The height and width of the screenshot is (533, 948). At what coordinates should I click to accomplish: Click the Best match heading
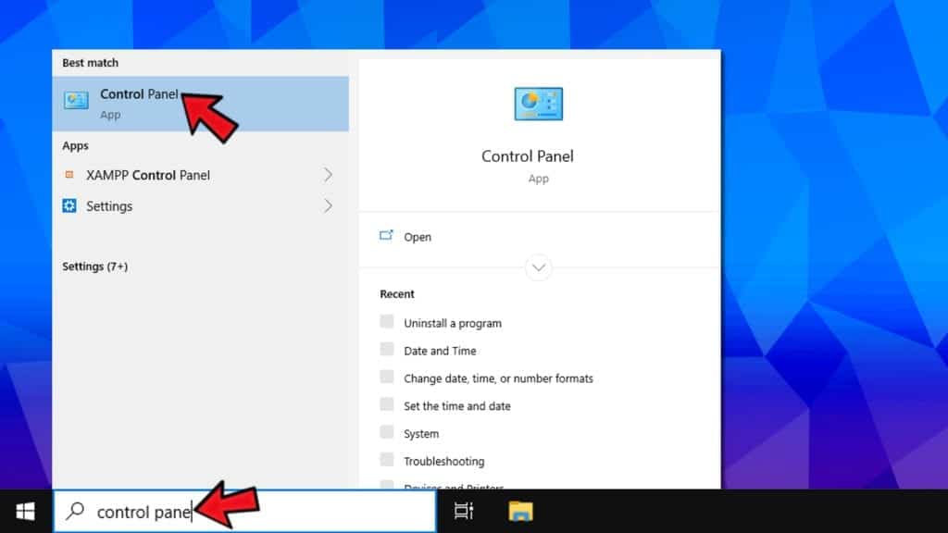coord(90,63)
